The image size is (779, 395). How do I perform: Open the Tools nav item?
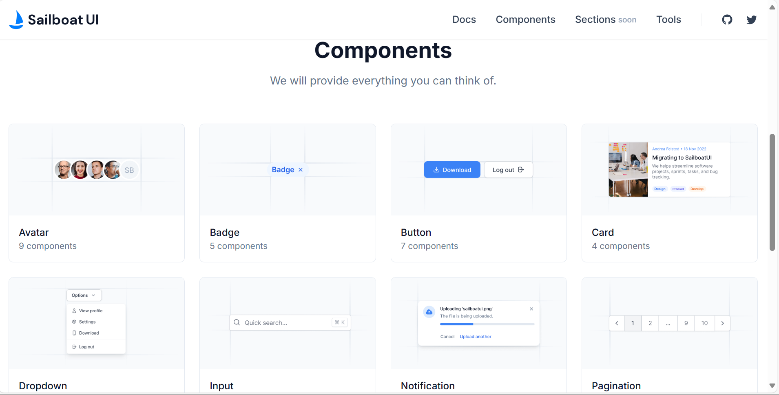tap(668, 20)
